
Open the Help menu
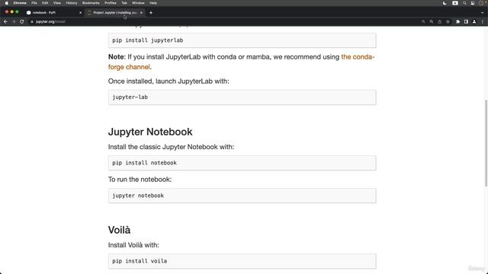(153, 3)
